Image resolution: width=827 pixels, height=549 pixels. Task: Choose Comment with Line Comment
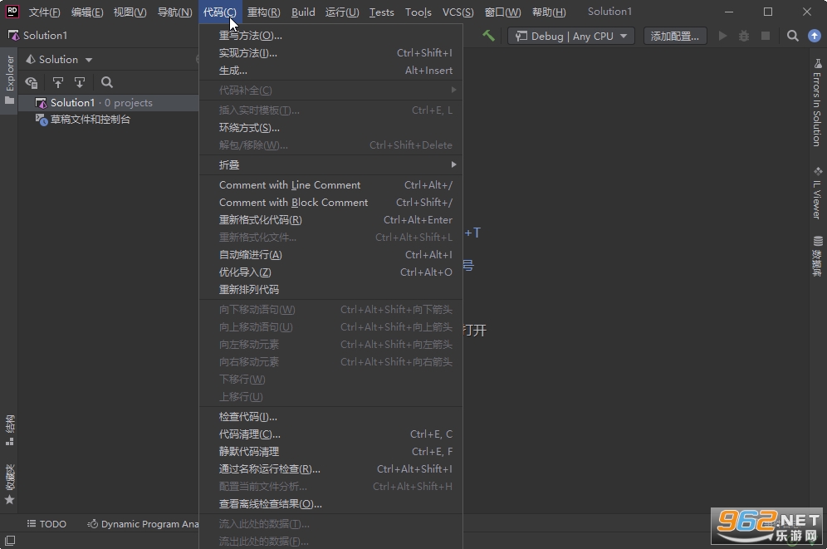(330, 185)
